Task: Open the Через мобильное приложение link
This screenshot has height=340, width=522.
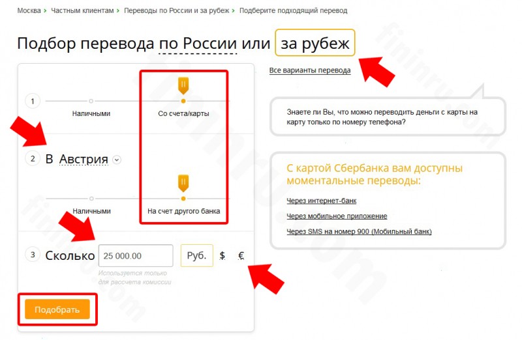Action: pyautogui.click(x=337, y=216)
